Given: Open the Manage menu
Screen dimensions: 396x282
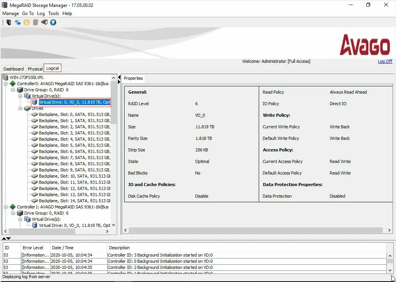Looking at the screenshot, I should pos(10,13).
